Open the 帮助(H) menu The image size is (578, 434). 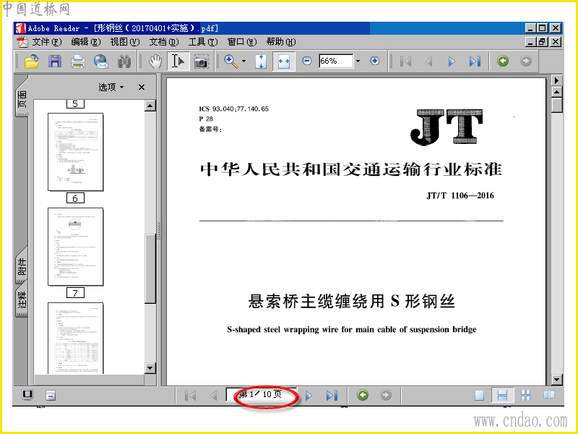point(281,42)
